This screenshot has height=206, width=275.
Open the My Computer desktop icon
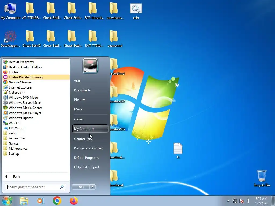10,11
